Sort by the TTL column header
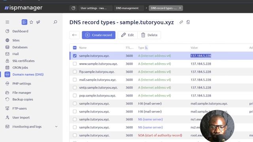The image size is (253, 142). click(129, 48)
